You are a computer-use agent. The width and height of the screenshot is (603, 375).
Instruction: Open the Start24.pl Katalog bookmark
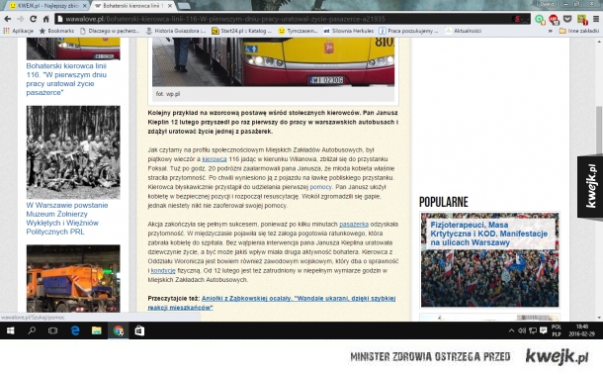(242, 31)
